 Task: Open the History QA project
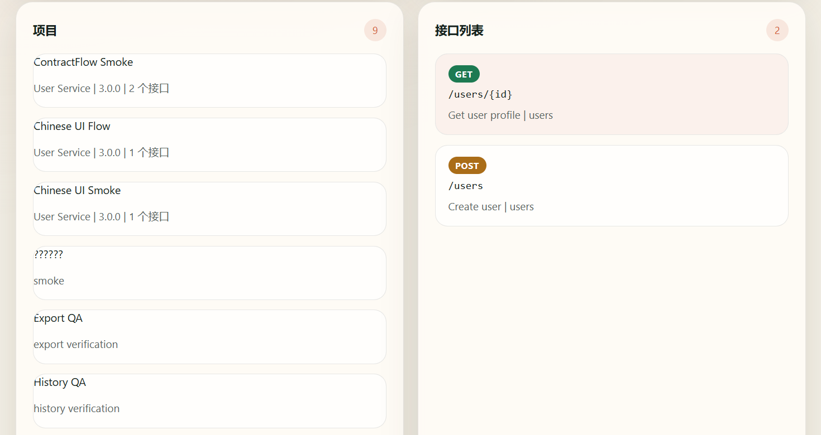coord(209,400)
